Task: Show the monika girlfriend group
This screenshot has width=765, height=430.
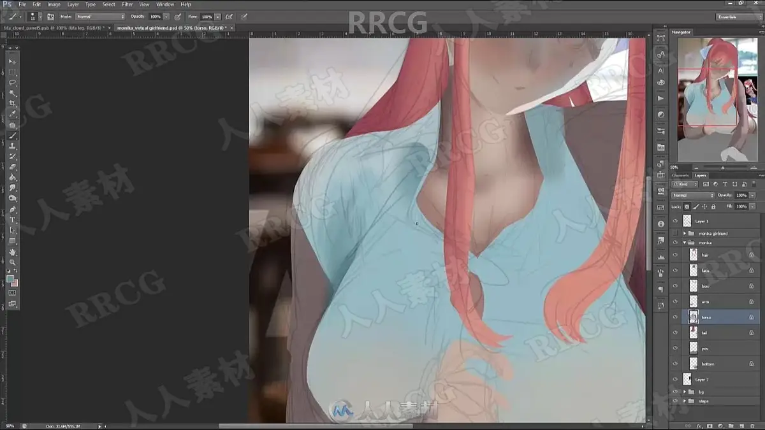Action: (x=675, y=233)
